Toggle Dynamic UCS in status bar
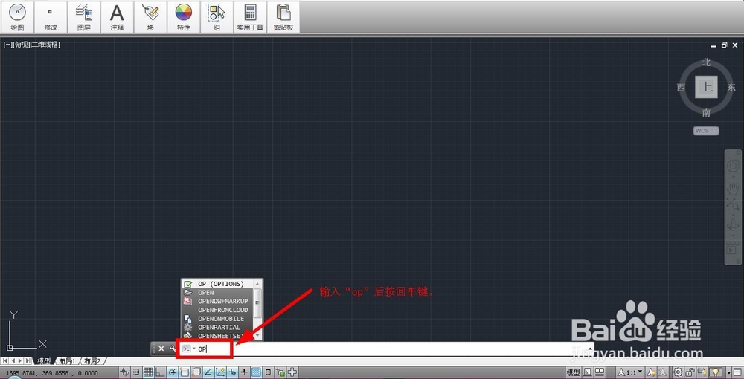 pos(220,372)
